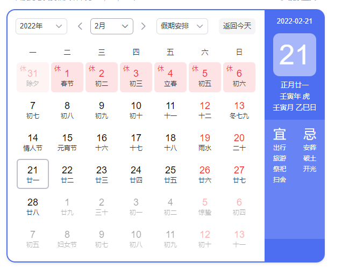
Task: Select date 18 十八
Action: [x=170, y=142]
